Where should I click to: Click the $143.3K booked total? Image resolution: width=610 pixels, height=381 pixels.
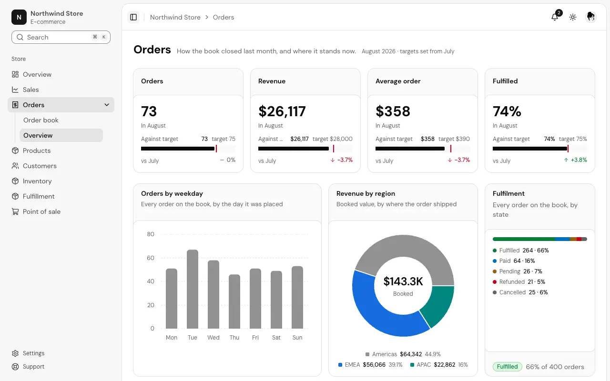tap(403, 281)
